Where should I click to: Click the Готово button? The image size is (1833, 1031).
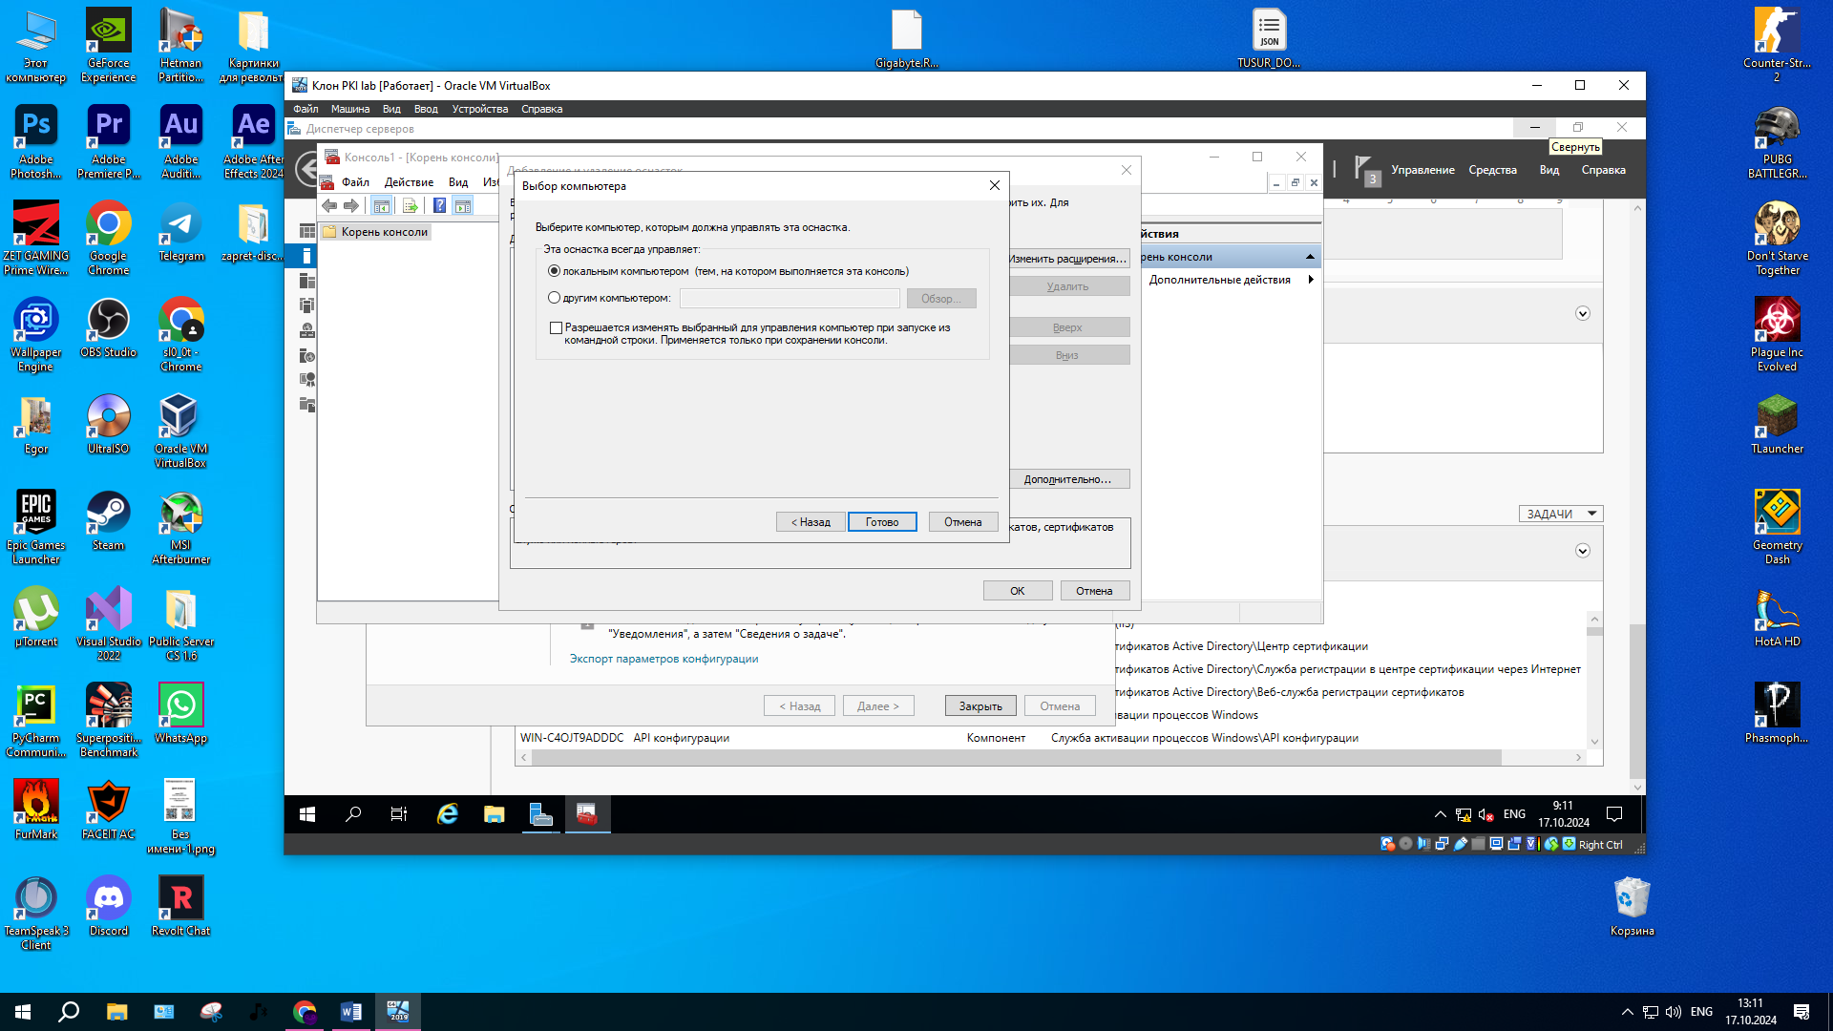pyautogui.click(x=882, y=522)
